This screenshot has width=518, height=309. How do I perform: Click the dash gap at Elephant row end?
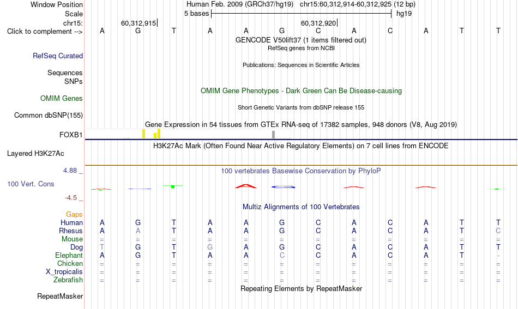pyautogui.click(x=498, y=256)
